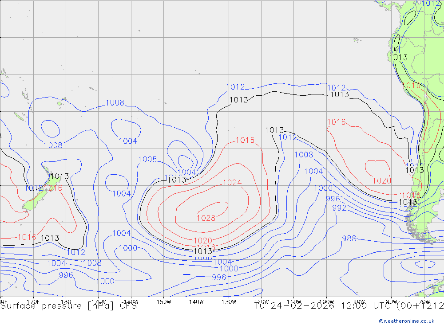Click the 130W longitude axis label

pyautogui.click(x=229, y=302)
